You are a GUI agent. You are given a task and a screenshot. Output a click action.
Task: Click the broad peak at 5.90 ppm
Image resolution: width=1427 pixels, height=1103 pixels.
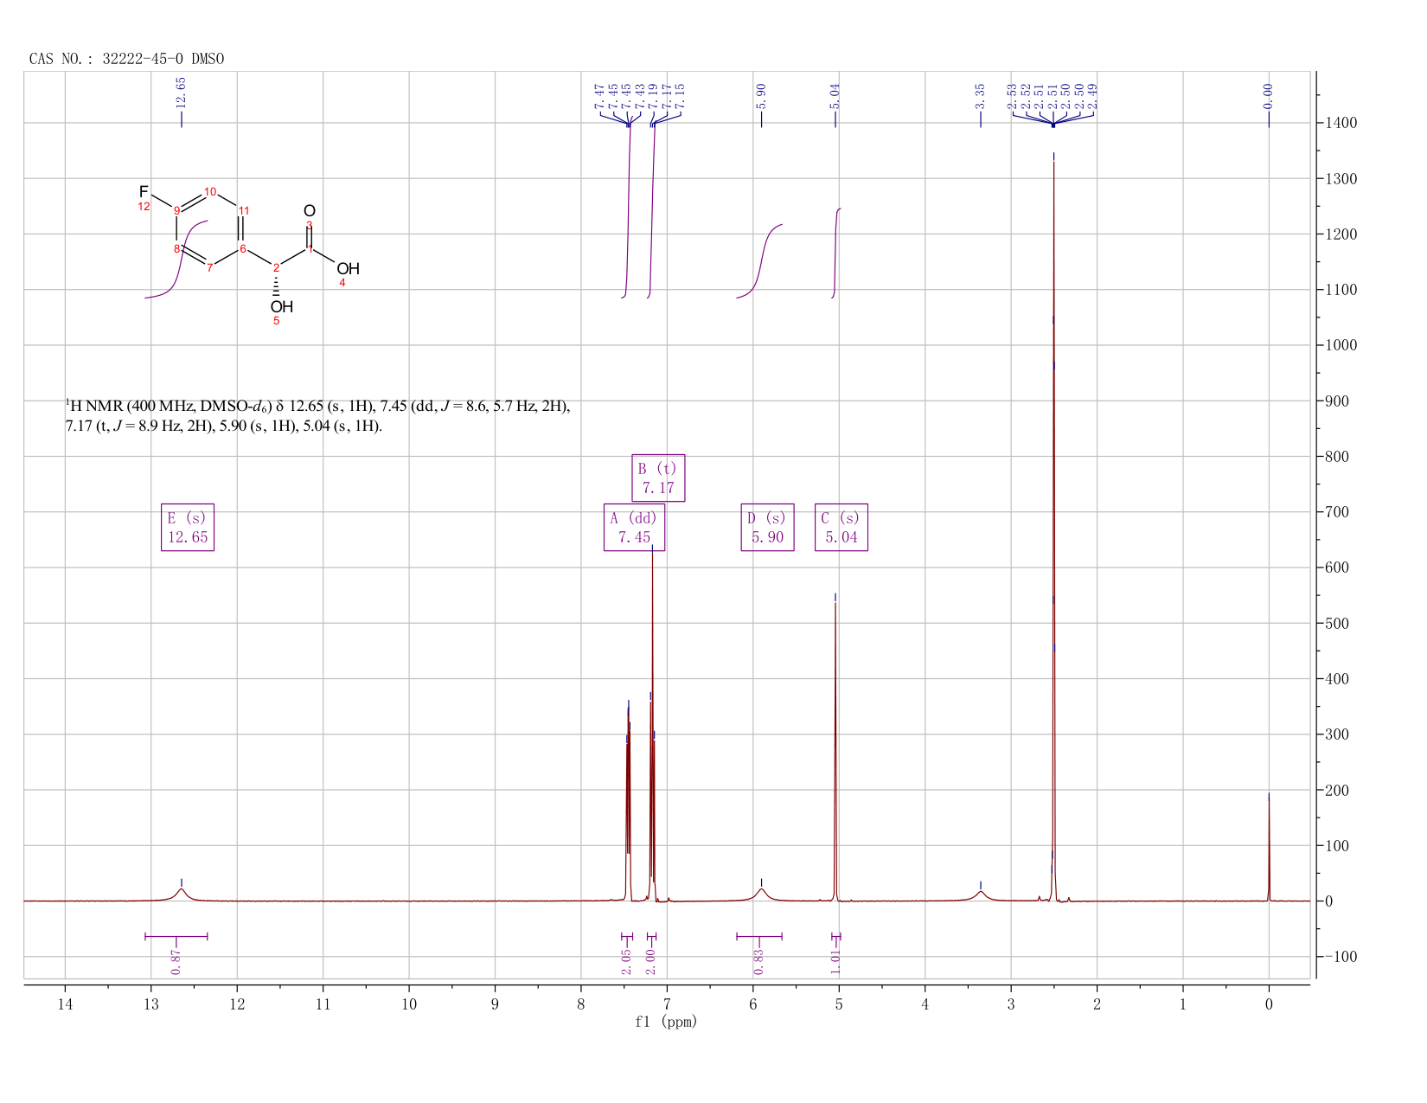coord(761,895)
